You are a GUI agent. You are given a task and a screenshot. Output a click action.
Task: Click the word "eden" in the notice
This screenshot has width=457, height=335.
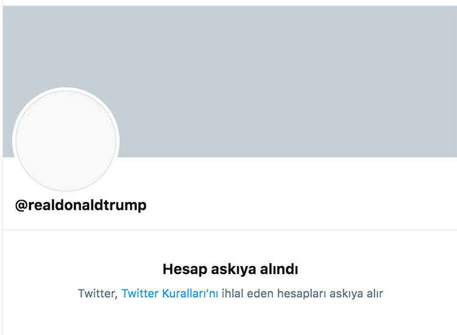[261, 294]
